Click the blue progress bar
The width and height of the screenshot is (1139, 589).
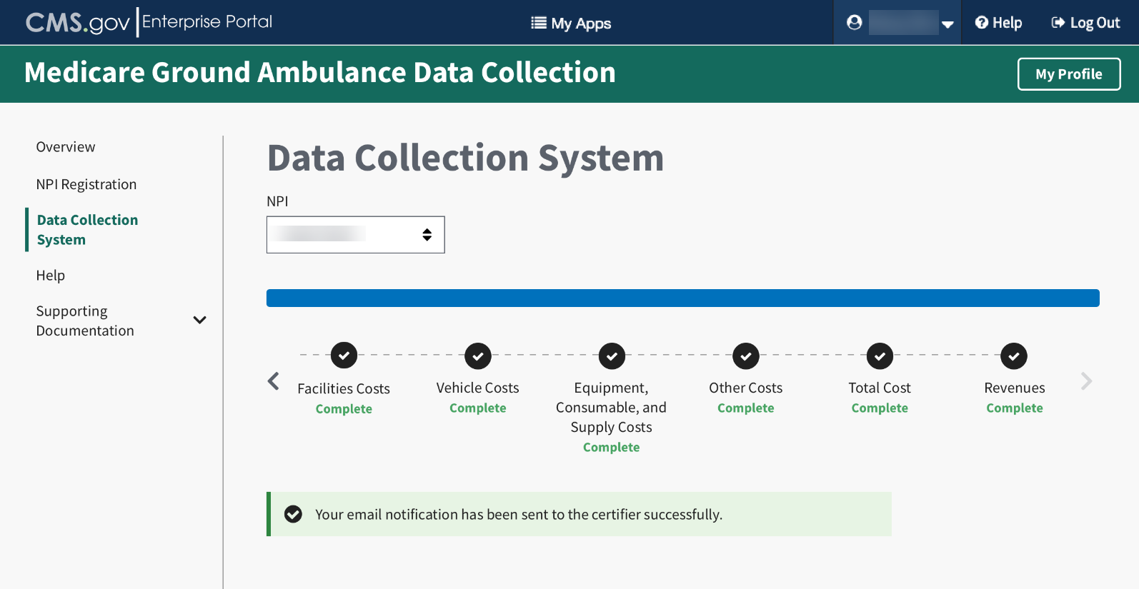point(682,298)
